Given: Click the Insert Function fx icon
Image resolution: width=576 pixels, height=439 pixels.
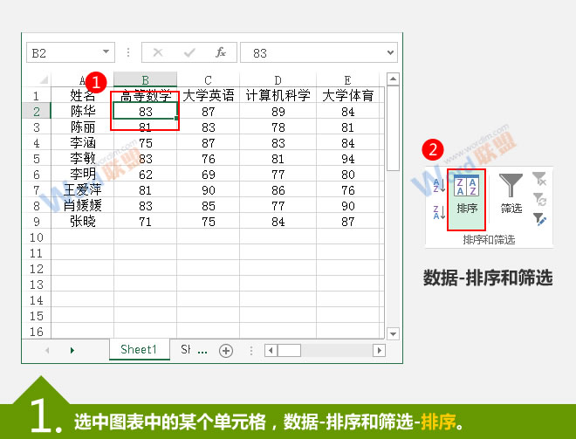Looking at the screenshot, I should 221,52.
